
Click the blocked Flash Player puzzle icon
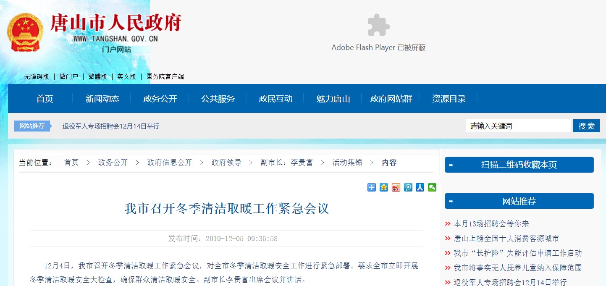click(x=378, y=25)
